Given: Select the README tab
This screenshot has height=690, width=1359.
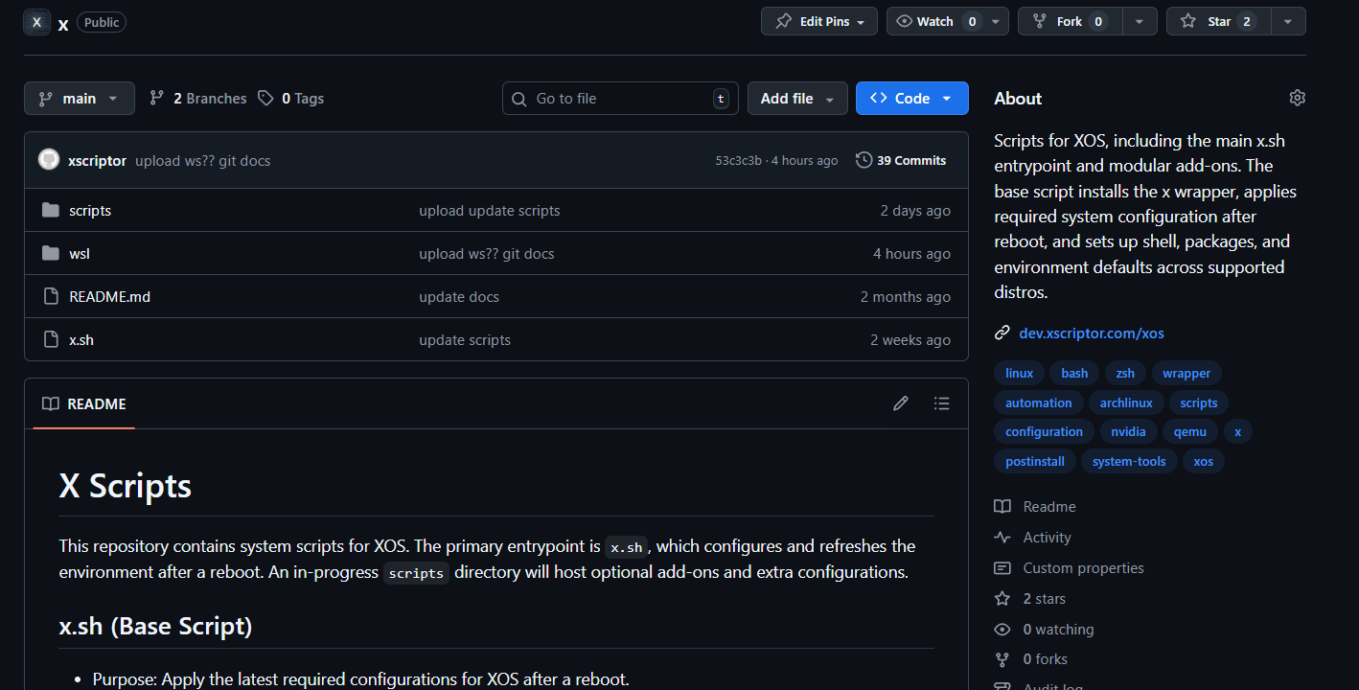Looking at the screenshot, I should [84, 403].
